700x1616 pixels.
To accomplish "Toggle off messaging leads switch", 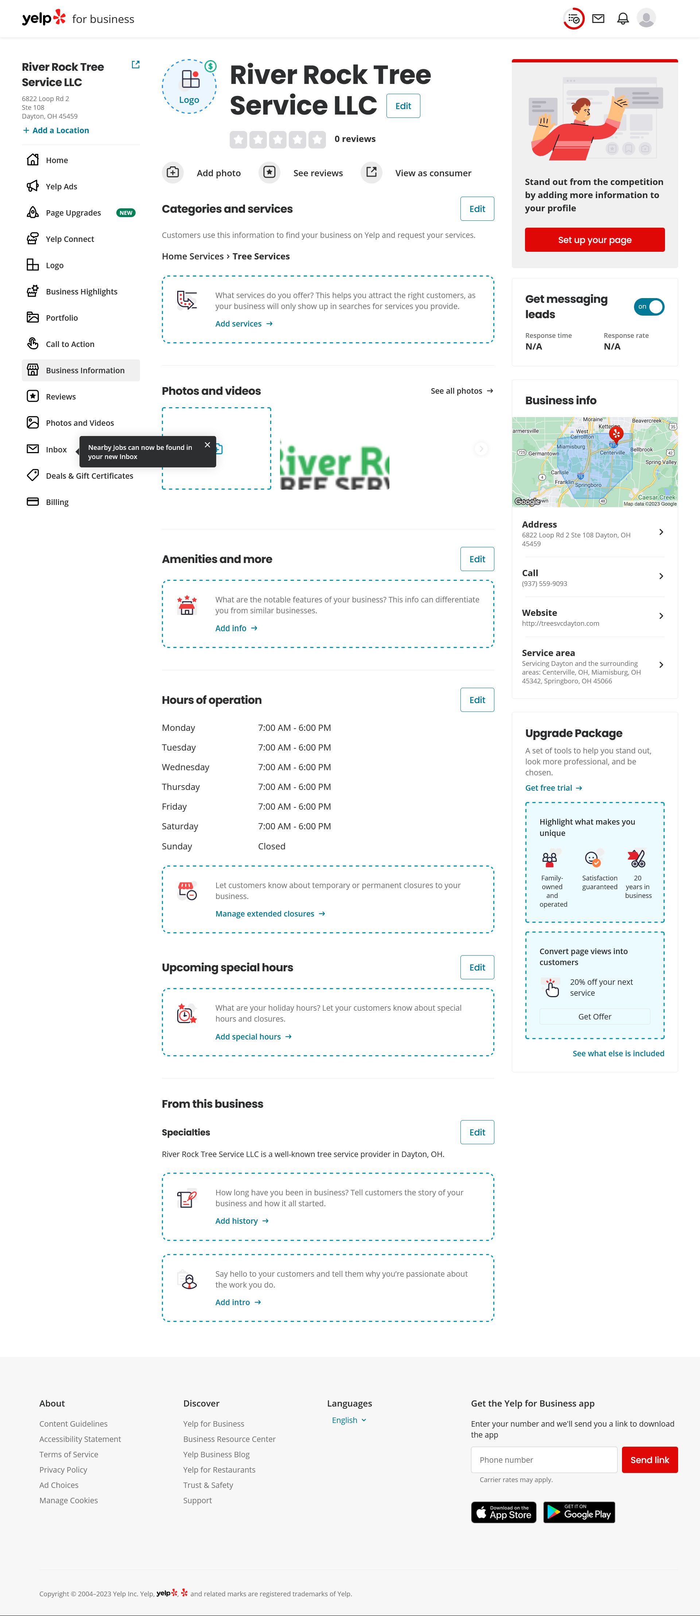I will click(649, 307).
